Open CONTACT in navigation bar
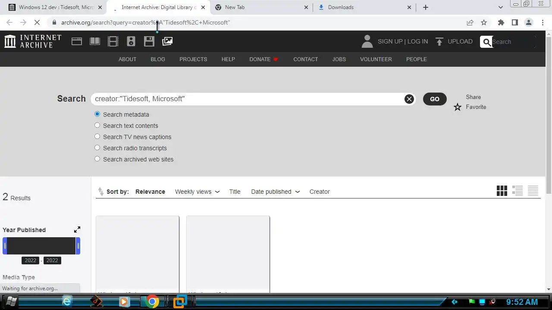 (x=305, y=59)
